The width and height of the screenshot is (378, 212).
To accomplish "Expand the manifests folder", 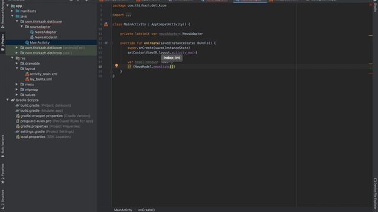I will pyautogui.click(x=12, y=11).
